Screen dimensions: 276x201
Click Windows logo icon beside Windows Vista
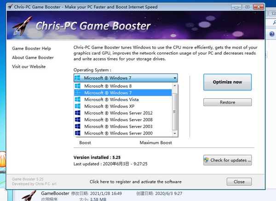(78, 100)
